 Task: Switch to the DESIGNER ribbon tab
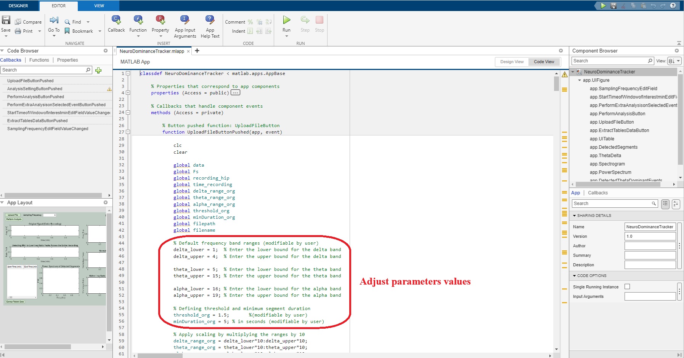[18, 6]
